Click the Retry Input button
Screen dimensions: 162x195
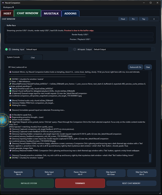tap(49, 173)
